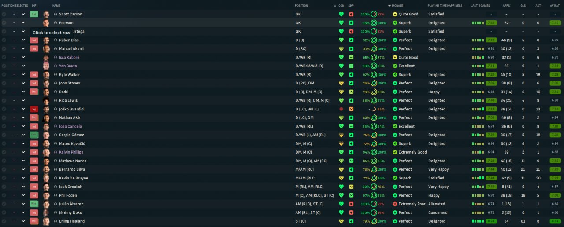Open position dropdown for Matheus Nunes

click(x=23, y=161)
